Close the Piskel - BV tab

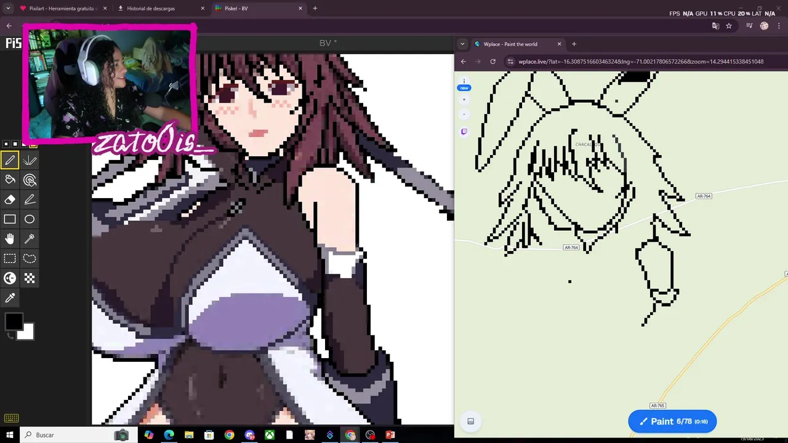[300, 9]
